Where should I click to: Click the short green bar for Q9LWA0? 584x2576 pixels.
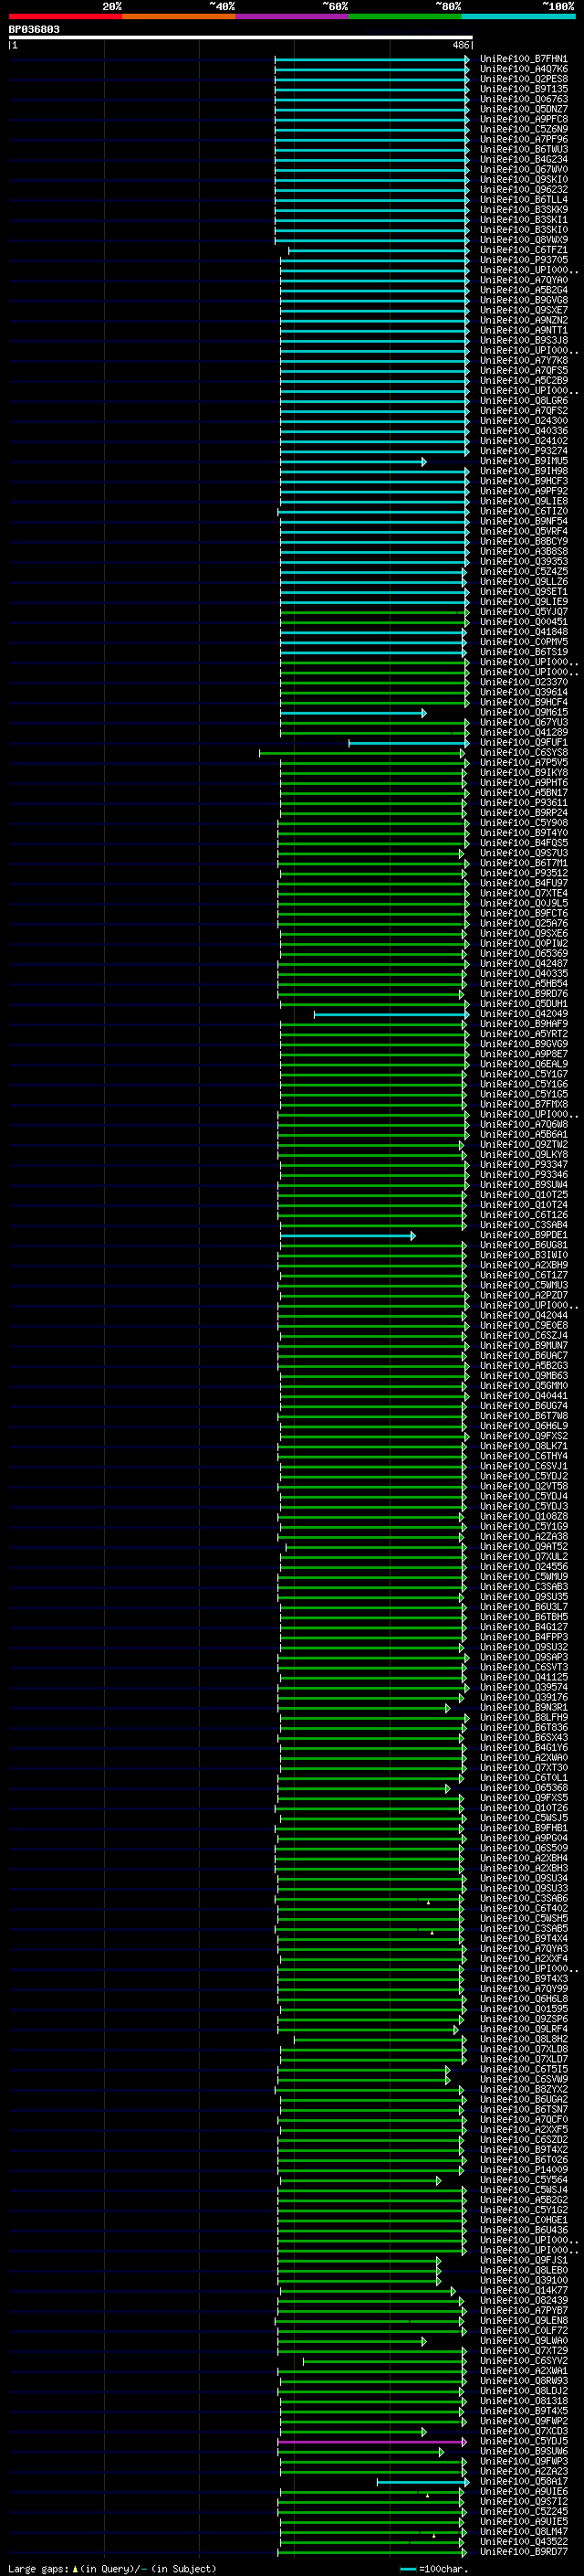(353, 2341)
